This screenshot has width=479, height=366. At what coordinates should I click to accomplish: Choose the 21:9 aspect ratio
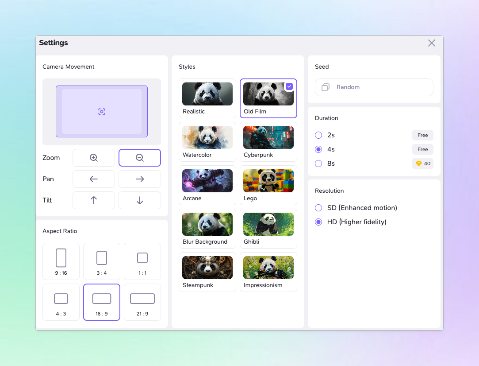click(142, 302)
